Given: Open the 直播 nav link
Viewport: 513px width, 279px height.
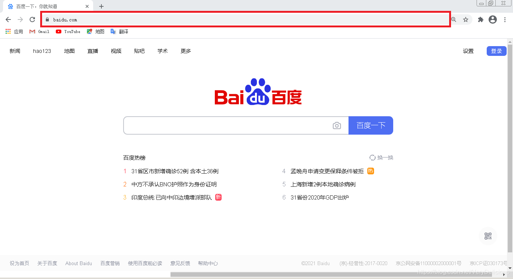Looking at the screenshot, I should [93, 51].
